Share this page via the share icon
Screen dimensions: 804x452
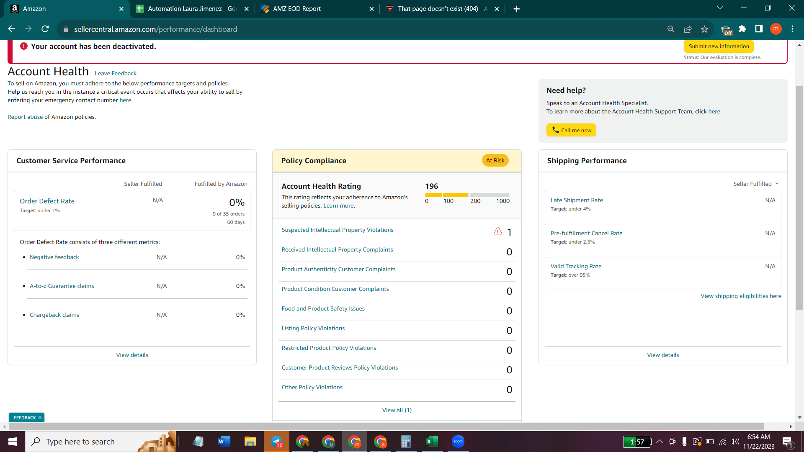pos(688,29)
